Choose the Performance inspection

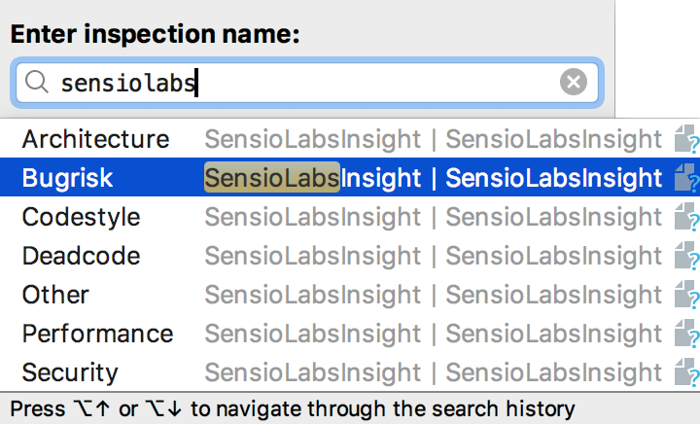[x=97, y=335]
